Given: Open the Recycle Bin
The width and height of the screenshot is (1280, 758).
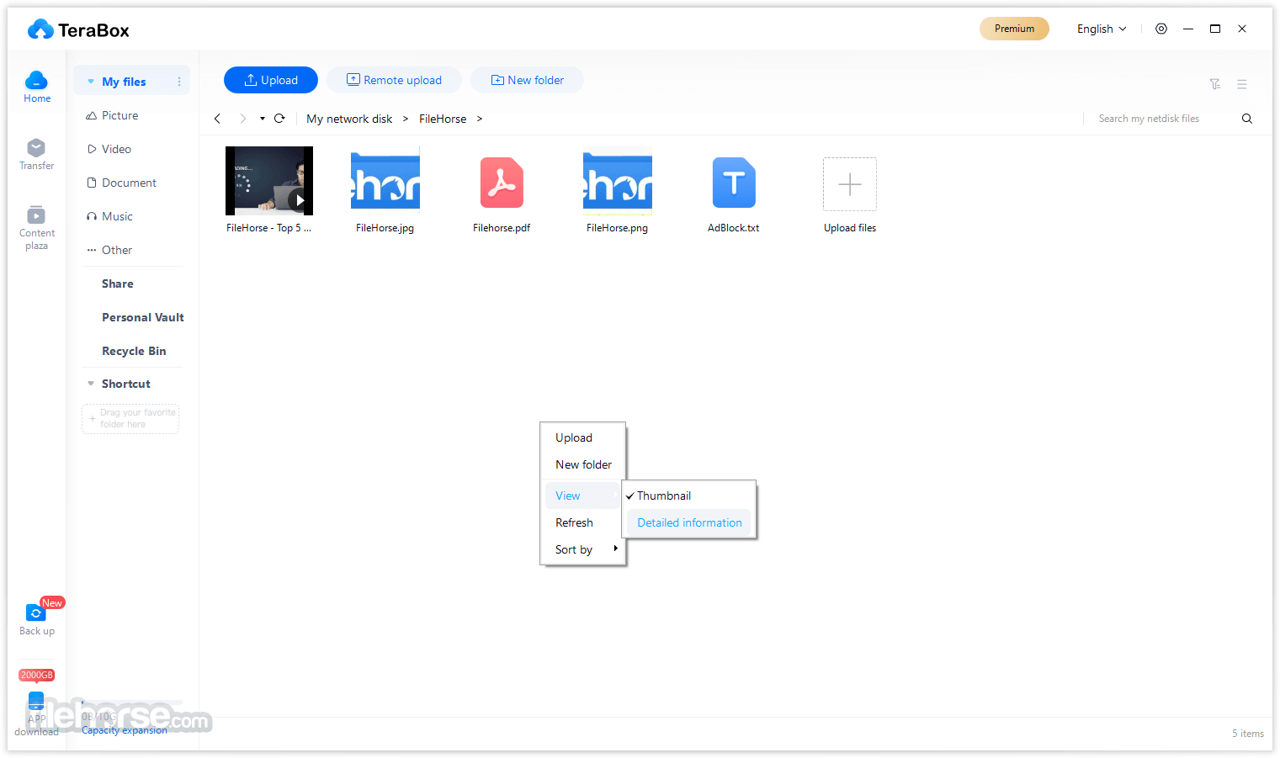Looking at the screenshot, I should coord(134,351).
